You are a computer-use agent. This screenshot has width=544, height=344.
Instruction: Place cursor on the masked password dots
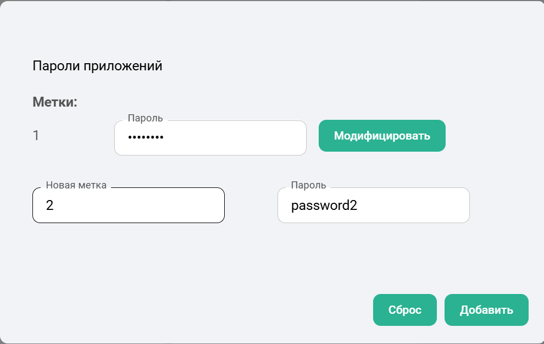click(x=146, y=138)
